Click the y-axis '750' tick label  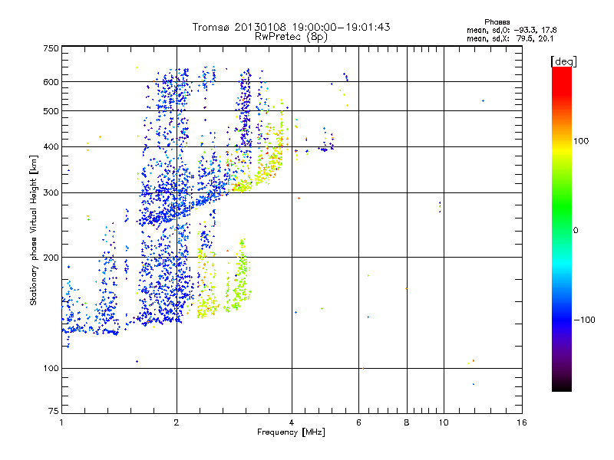51,48
